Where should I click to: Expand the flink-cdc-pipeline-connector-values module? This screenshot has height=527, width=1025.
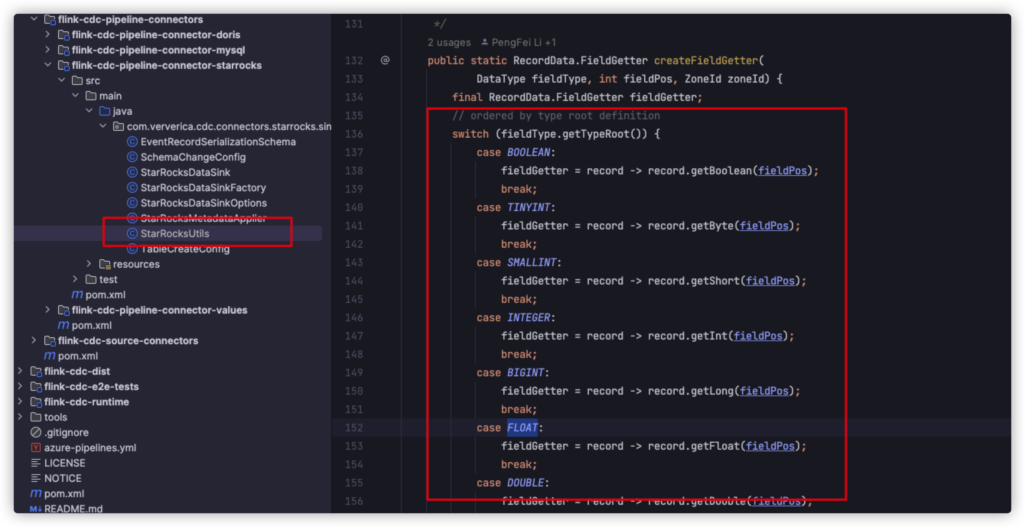47,309
